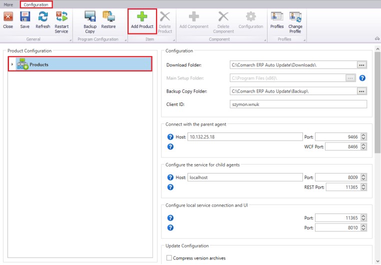Click help icon next to child agents Host
Image resolution: width=381 pixels, height=265 pixels.
click(x=170, y=177)
